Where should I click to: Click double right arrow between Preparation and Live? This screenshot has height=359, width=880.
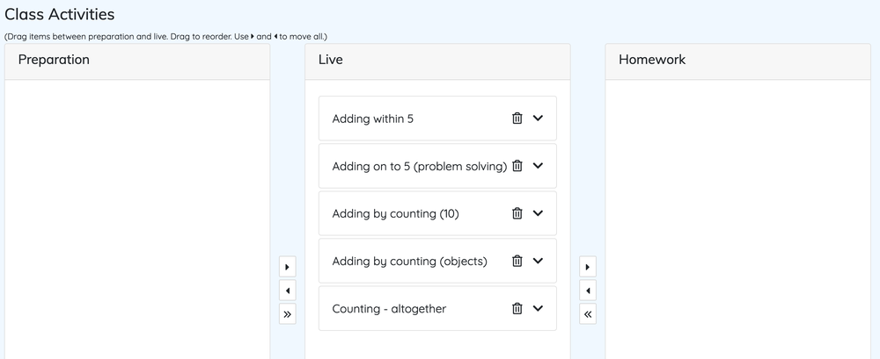pos(288,314)
